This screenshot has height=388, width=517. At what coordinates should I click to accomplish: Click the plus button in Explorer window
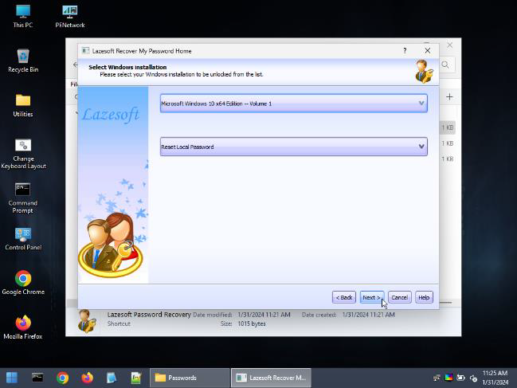point(449,97)
